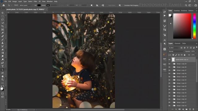
Task: Click the Stroke color swatch in options bar
Action: (48, 6)
